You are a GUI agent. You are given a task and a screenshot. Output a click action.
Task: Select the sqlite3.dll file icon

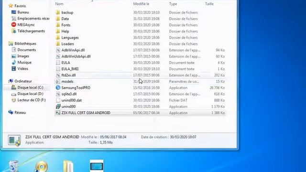(x=58, y=94)
